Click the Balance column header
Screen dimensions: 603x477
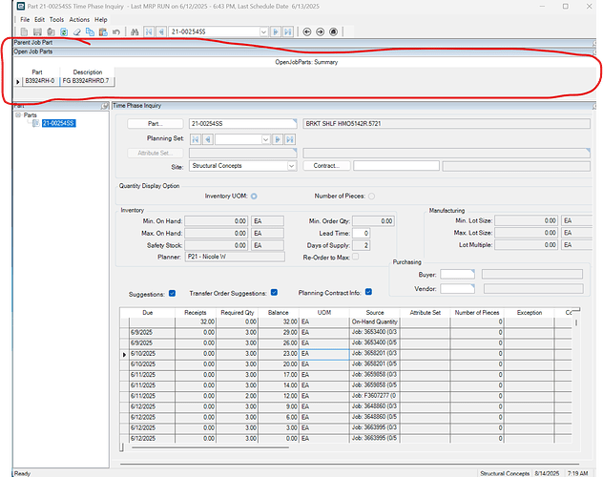click(x=279, y=313)
